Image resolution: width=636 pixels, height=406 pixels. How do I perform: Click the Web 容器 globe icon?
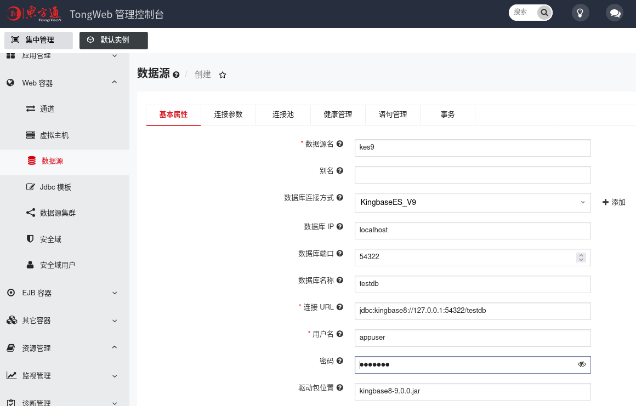click(10, 83)
